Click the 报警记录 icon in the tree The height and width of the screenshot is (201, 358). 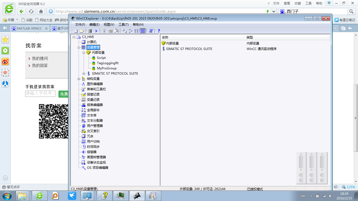[84, 94]
